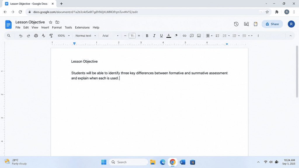This screenshot has width=299, height=168.
Task: Open line and paragraph spacing options
Action: pos(217,36)
